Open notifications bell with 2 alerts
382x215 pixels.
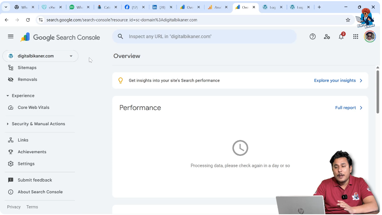coord(341,37)
